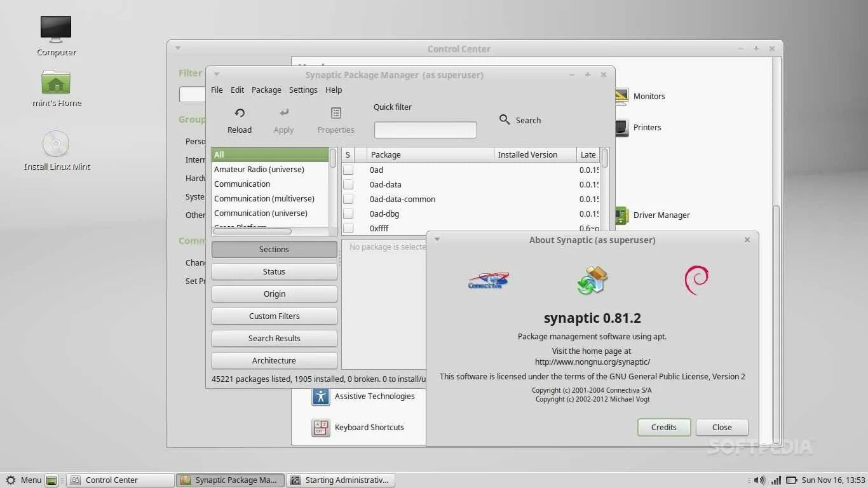
Task: Select the Communication section
Action: pos(270,184)
